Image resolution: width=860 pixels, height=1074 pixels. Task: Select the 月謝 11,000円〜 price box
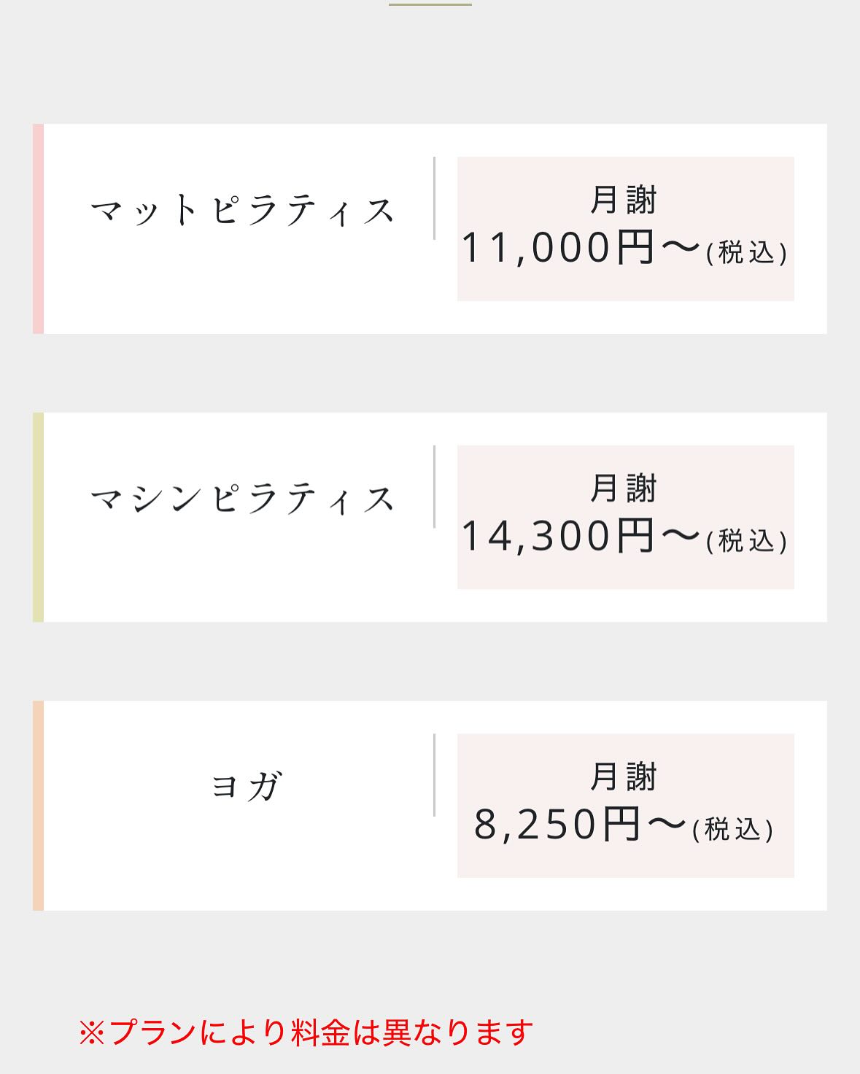tap(626, 229)
